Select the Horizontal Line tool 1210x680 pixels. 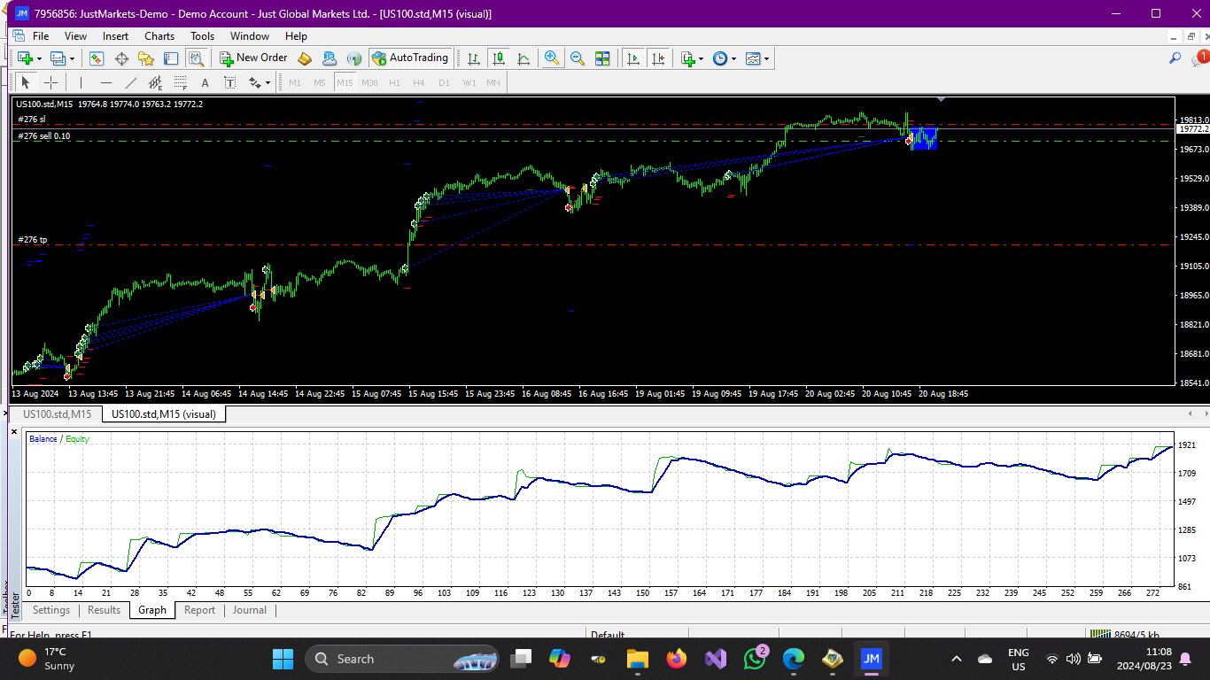click(106, 82)
